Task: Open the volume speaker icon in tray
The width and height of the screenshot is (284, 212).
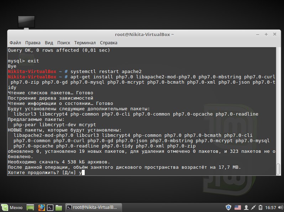Action: [x=280, y=207]
